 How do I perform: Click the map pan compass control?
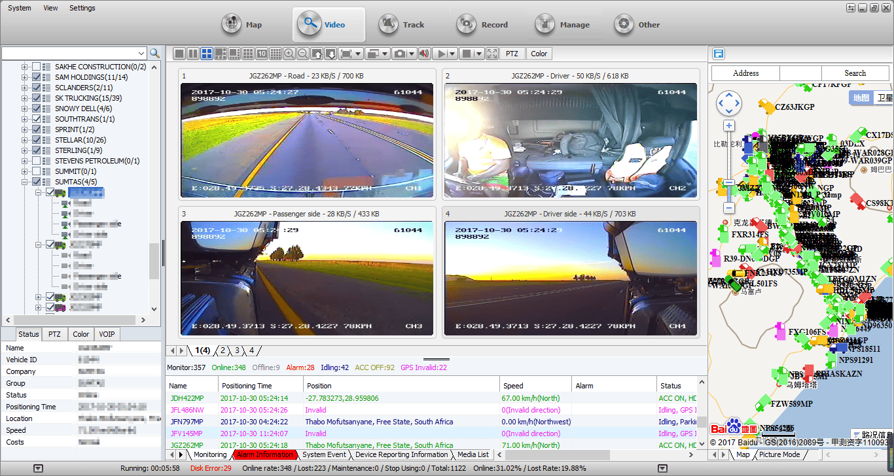[x=729, y=103]
